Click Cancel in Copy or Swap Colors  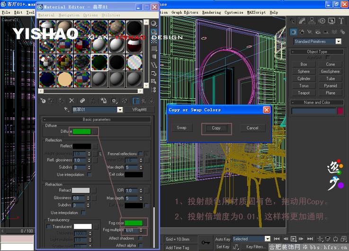[x=252, y=128]
